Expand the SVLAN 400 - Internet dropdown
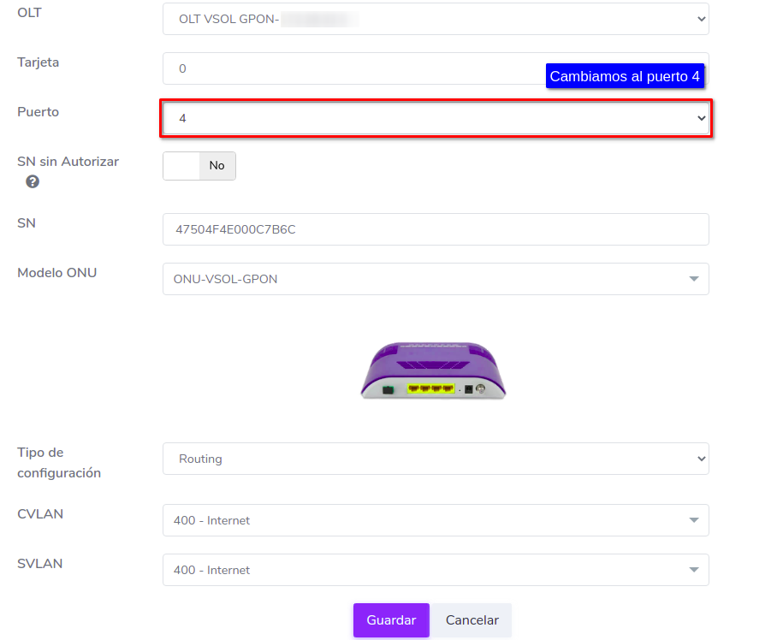This screenshot has width=783, height=640. (435, 570)
